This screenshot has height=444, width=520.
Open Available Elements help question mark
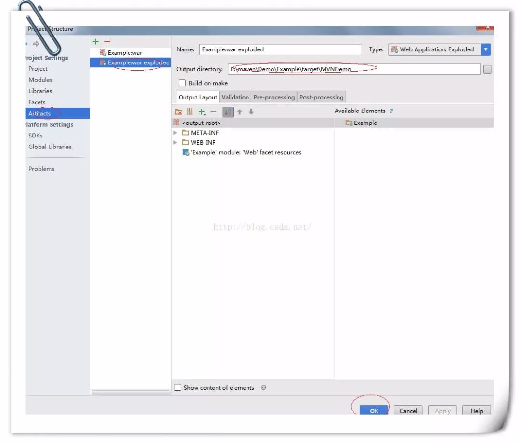[391, 111]
